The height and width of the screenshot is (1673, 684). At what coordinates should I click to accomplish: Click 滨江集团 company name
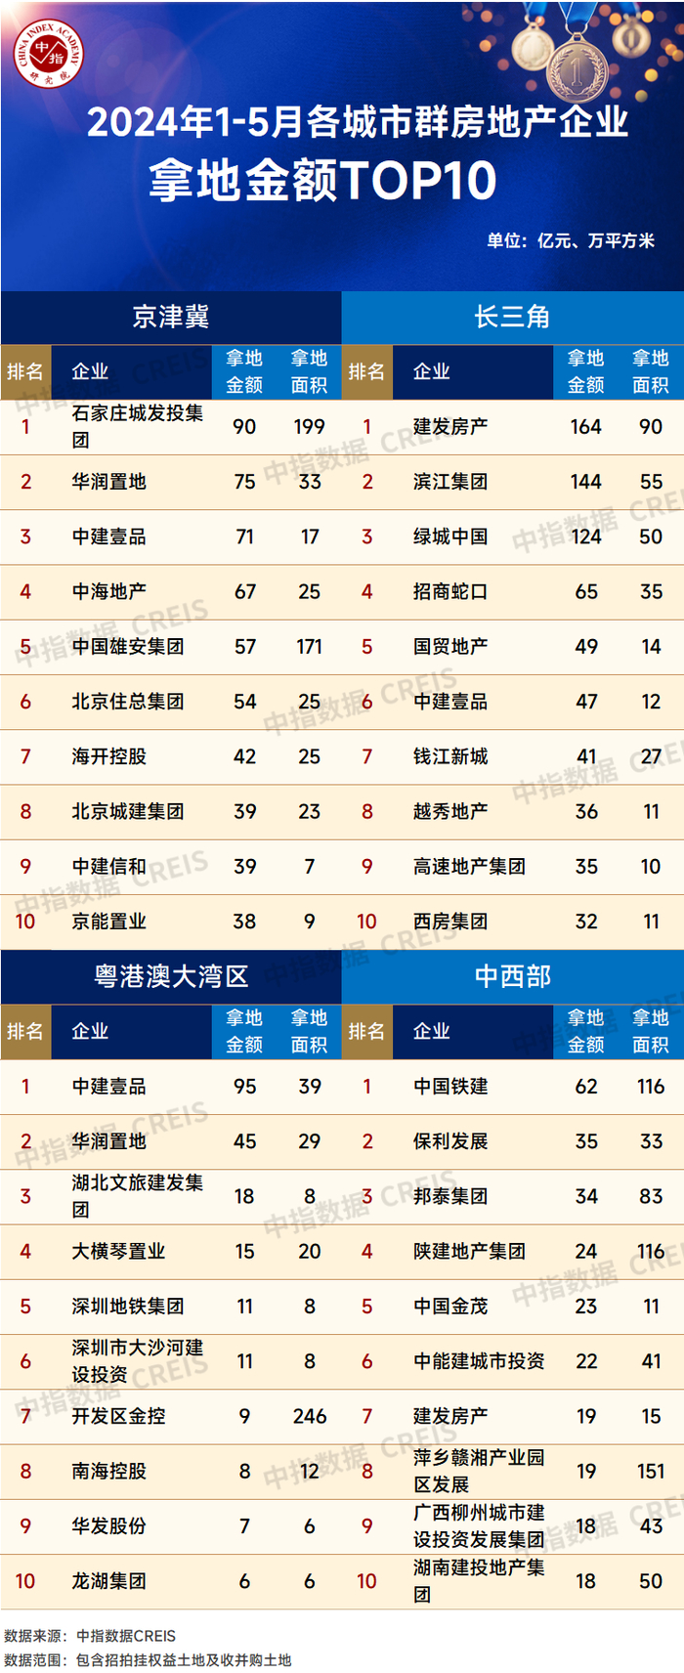click(450, 482)
